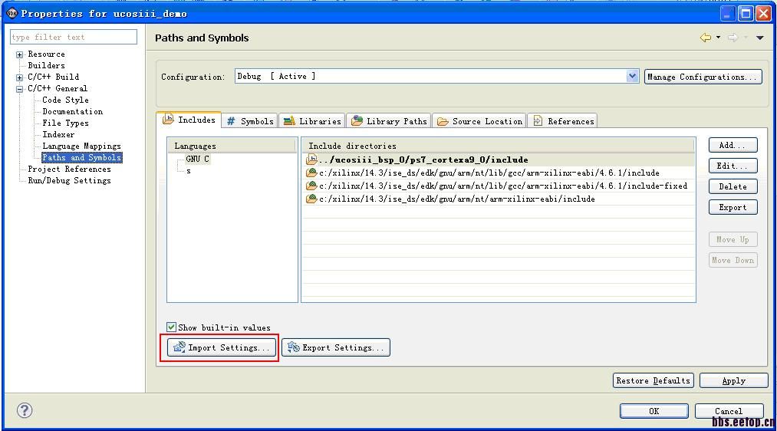Select Language Mappings tree item
Screen dimensions: 777x431
(x=82, y=146)
